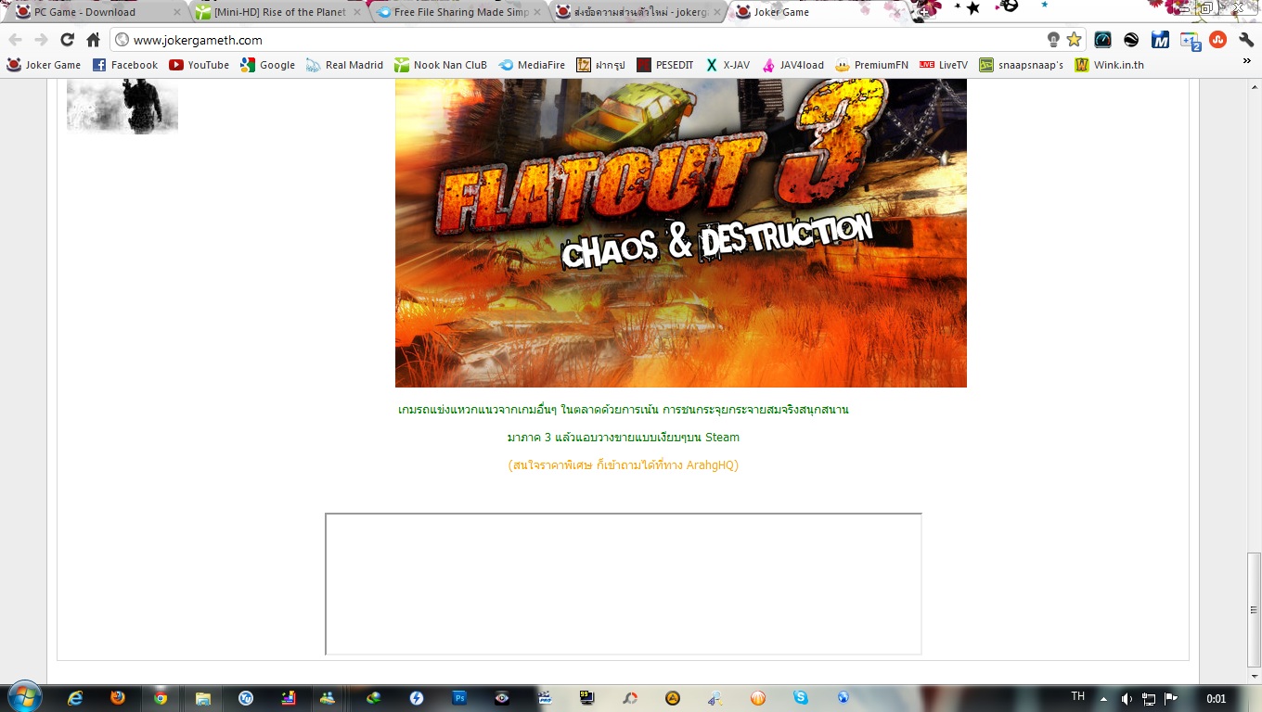Switch to the Thai-titled jokergame tab

(639, 12)
